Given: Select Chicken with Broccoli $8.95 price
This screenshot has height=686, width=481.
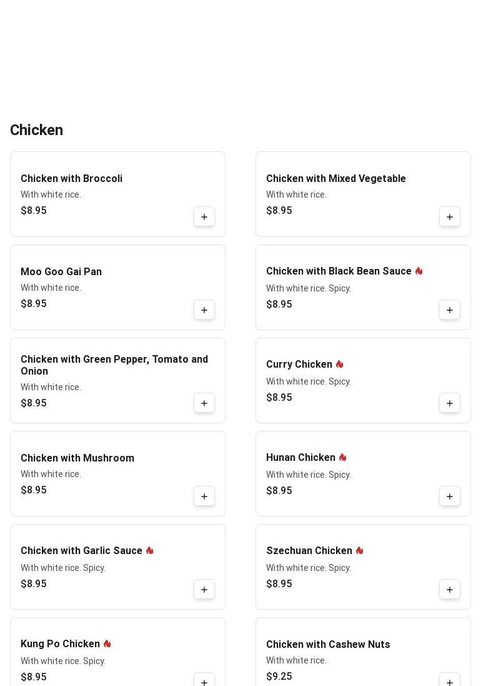Looking at the screenshot, I should pyautogui.click(x=34, y=211).
